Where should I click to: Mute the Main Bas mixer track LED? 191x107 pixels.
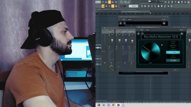pos(123,35)
